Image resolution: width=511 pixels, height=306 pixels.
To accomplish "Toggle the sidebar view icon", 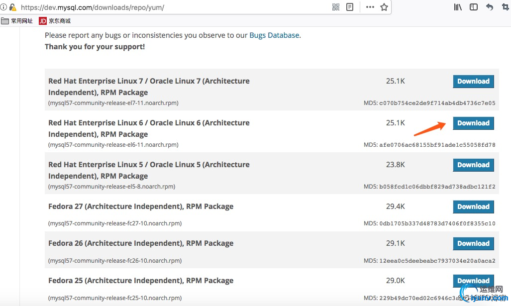I will pyautogui.click(x=474, y=7).
